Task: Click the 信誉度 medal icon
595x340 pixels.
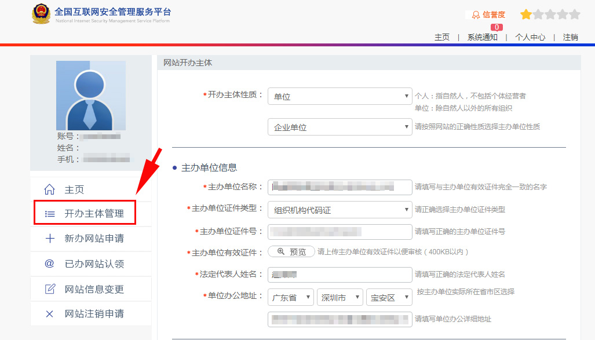Action: click(x=476, y=15)
